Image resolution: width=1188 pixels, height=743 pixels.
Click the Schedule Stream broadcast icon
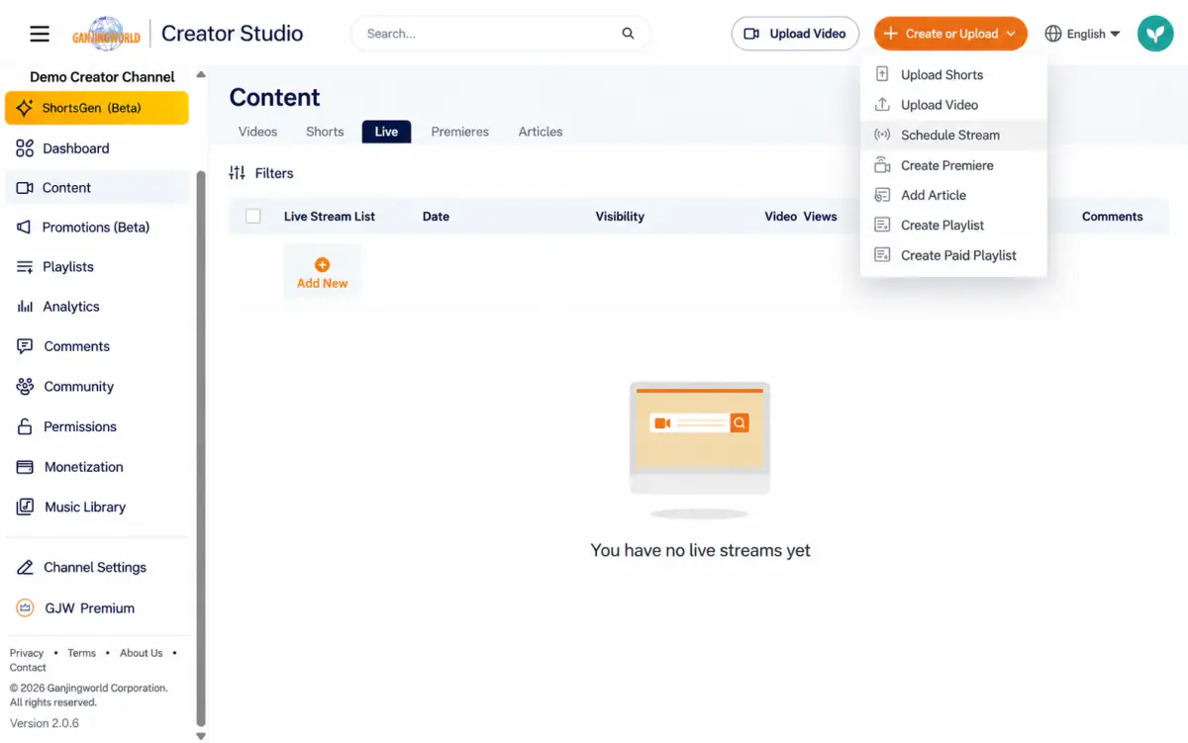[x=882, y=135]
